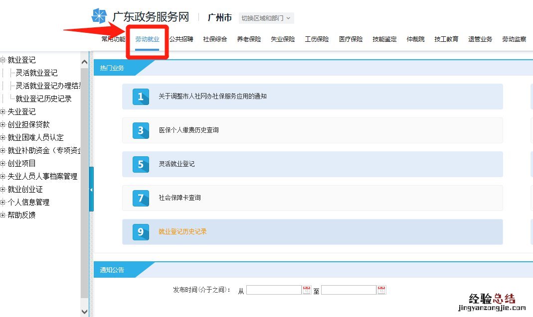533x317 pixels.
Task: Go to the 技工教育 tab
Action: [446, 39]
